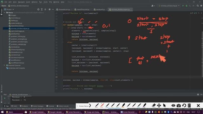This screenshot has width=203, height=114.
Task: Switch to the mouse cursor pointer tool
Action: click(164, 105)
